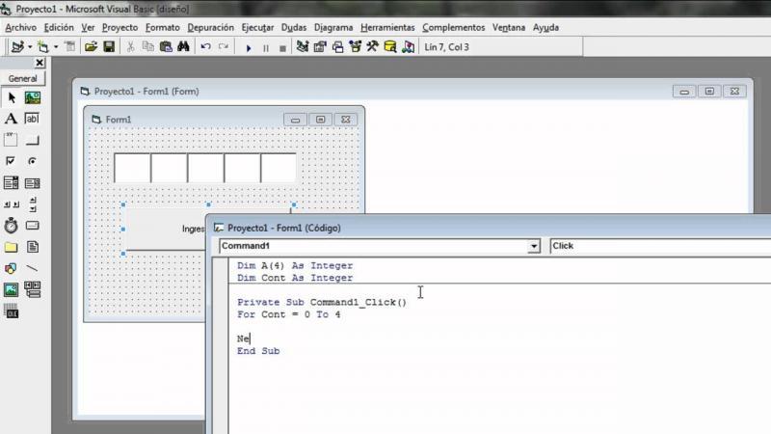Screen dimensions: 771x434
Task: Select the PictureBox control tool
Action: [x=33, y=98]
